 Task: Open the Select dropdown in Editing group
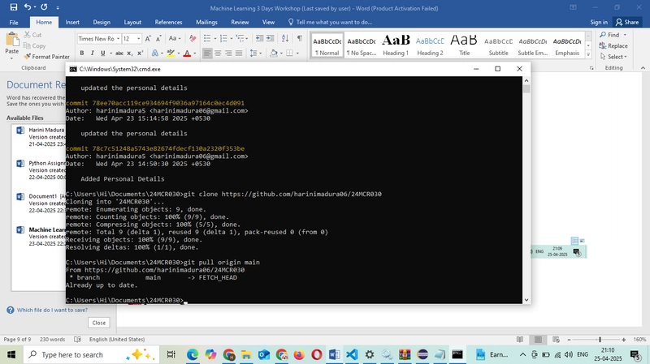pos(613,57)
